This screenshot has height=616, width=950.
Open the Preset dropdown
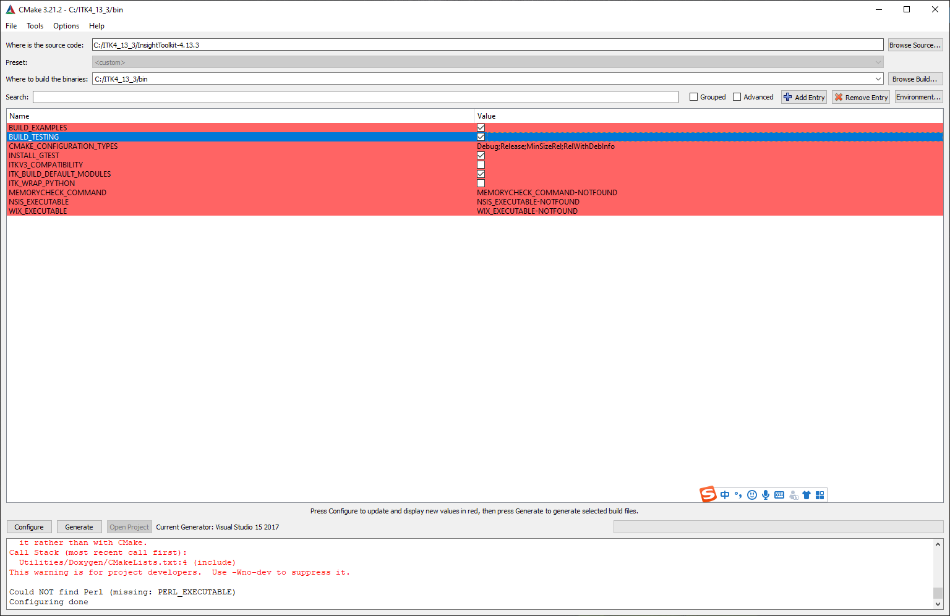click(878, 62)
